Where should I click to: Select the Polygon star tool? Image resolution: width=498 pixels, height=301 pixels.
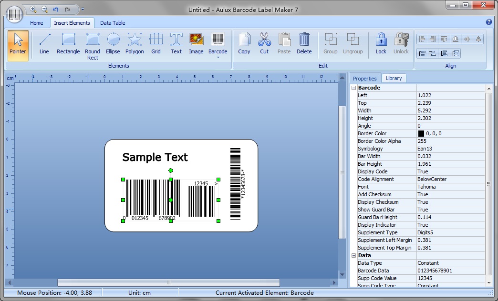[135, 43]
